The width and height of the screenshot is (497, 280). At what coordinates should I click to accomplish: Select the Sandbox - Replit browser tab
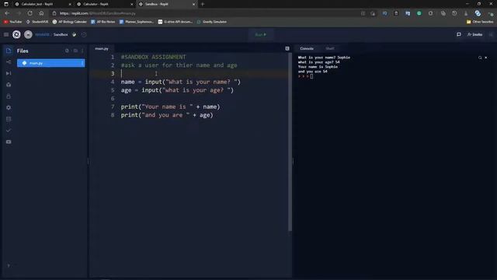[157, 4]
